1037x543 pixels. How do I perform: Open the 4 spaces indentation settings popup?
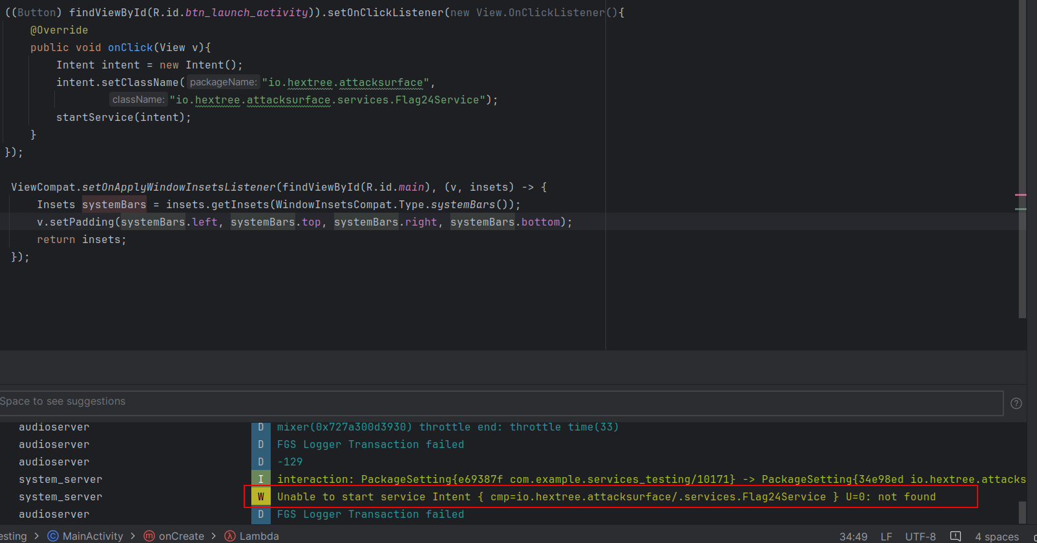[x=996, y=537]
